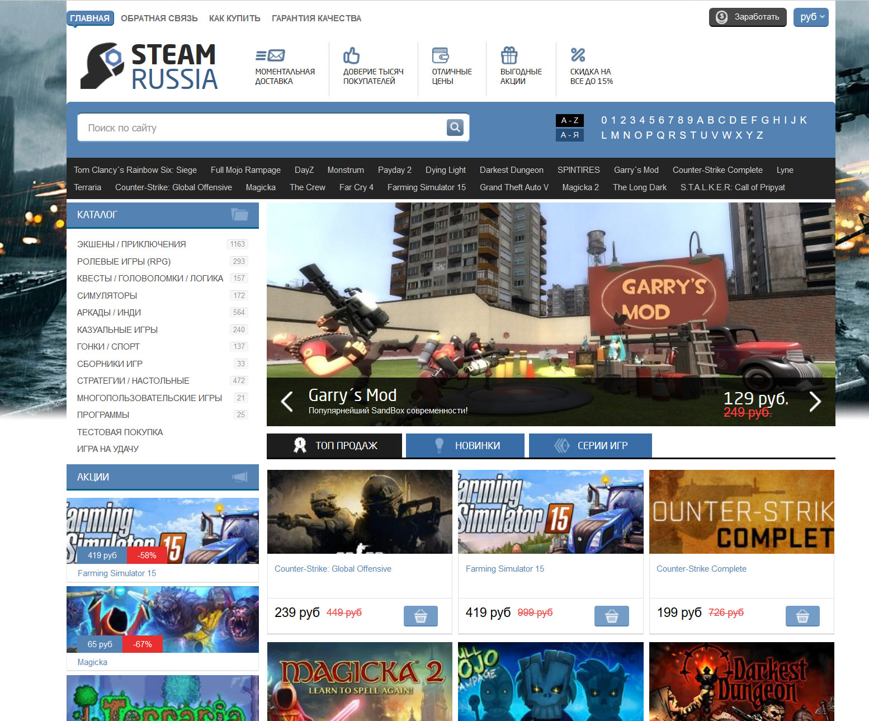Image resolution: width=869 pixels, height=721 pixels.
Task: Open Игра на удачу link
Action: 108,449
